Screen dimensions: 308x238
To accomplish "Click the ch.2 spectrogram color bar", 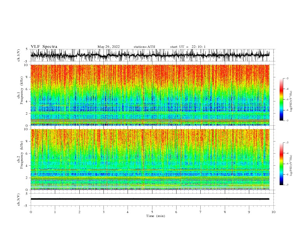I will point(282,164).
